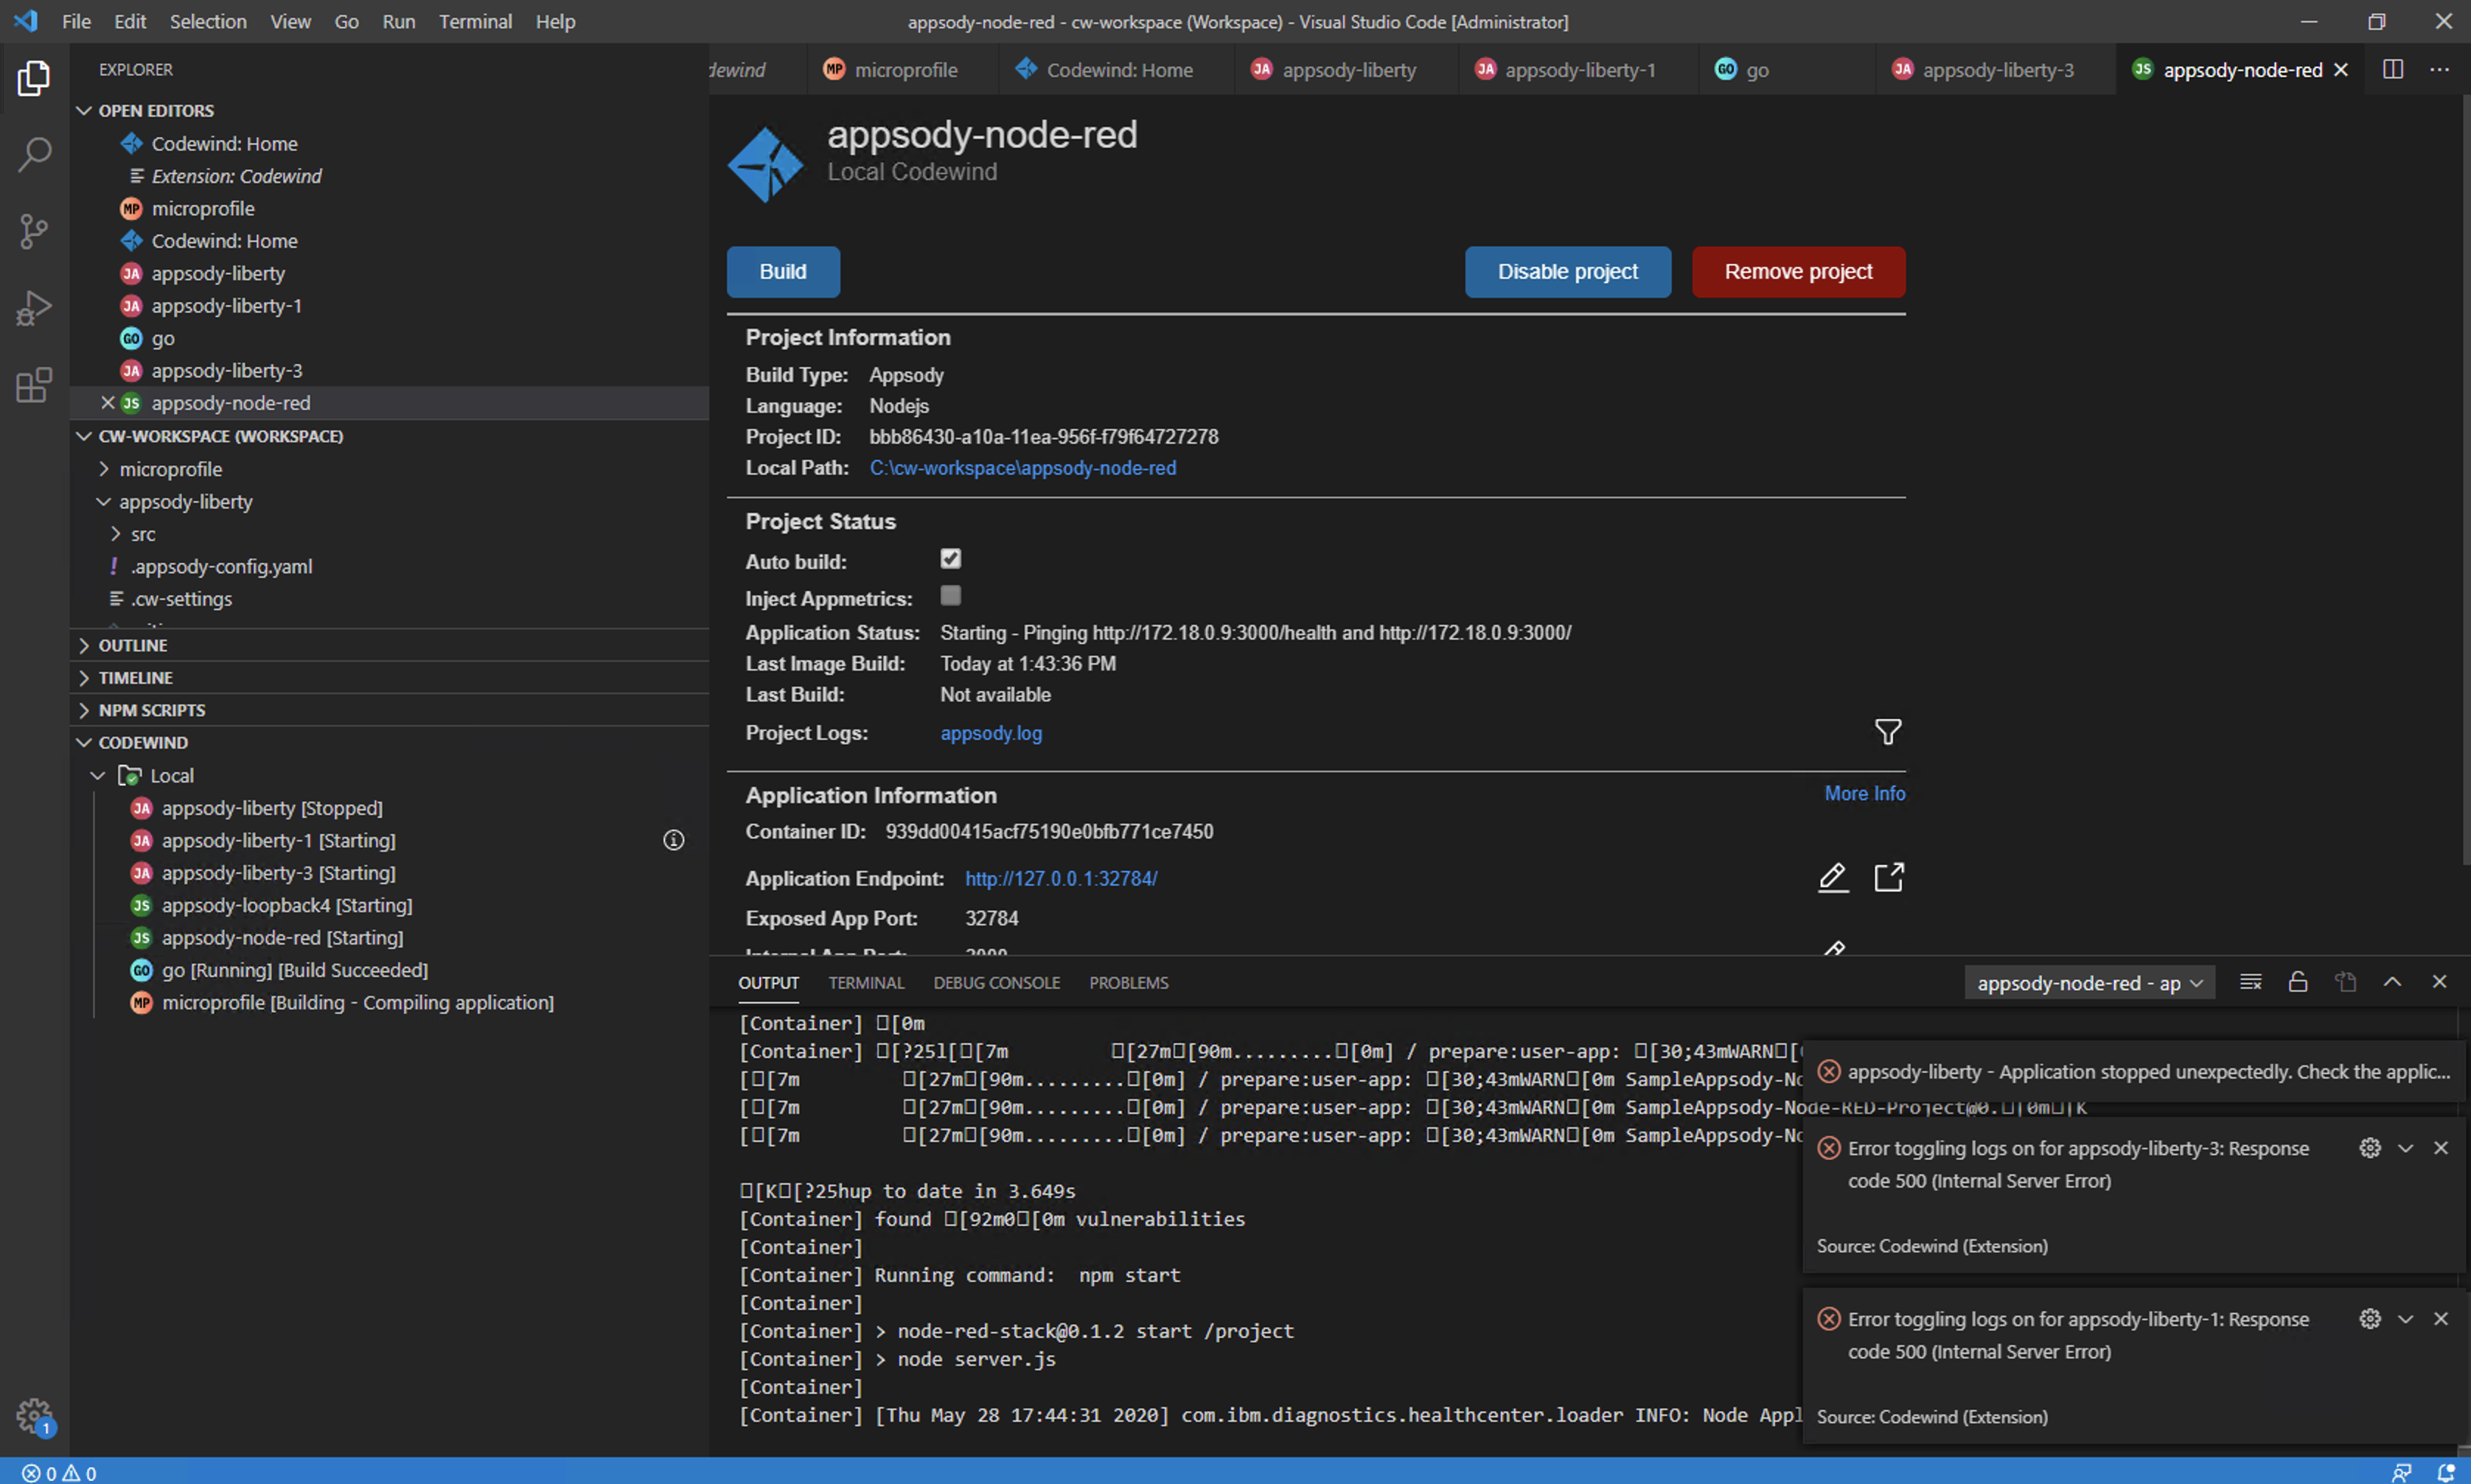Image resolution: width=2471 pixels, height=1484 pixels.
Task: Click the Build button
Action: pyautogui.click(x=782, y=271)
